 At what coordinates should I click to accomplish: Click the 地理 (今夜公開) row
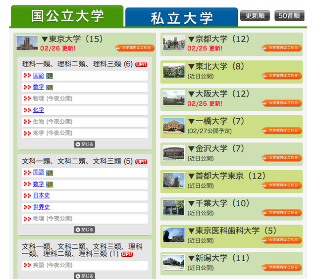coord(85,219)
